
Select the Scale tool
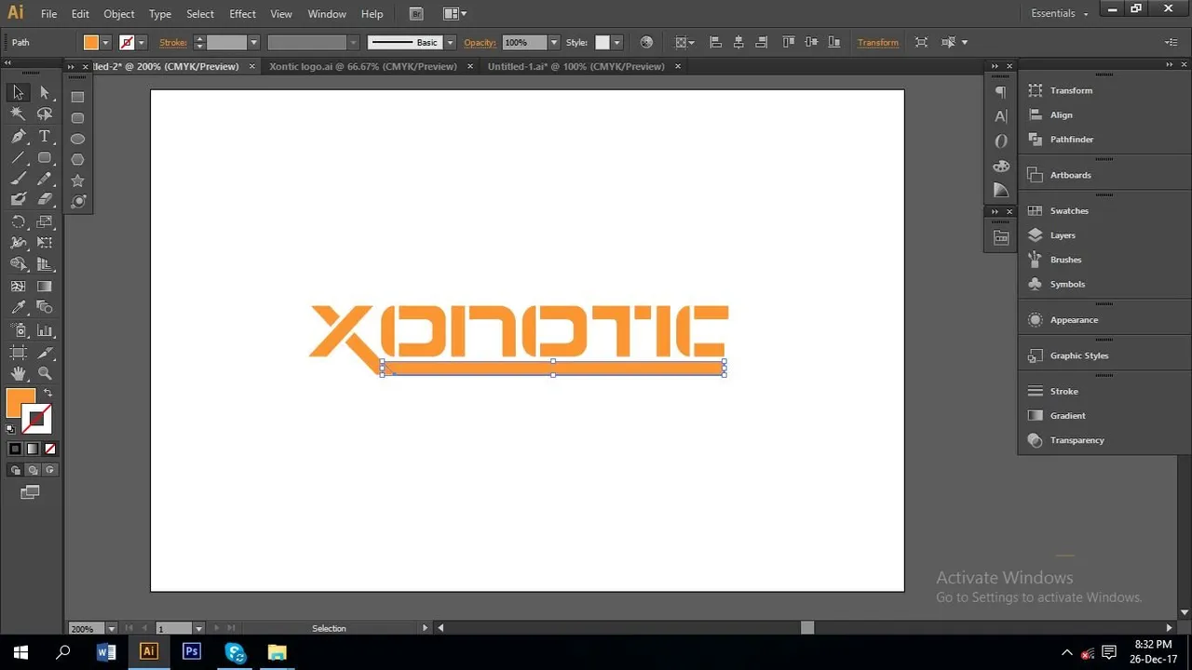[x=44, y=221]
